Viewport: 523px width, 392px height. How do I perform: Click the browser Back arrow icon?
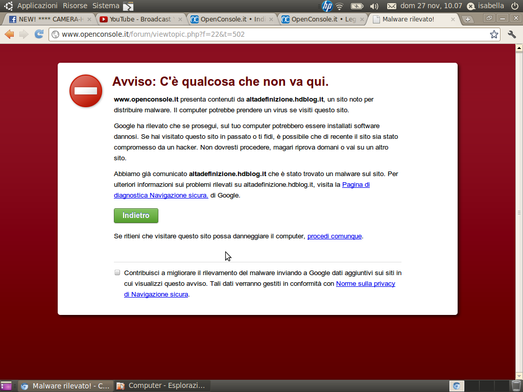click(9, 34)
